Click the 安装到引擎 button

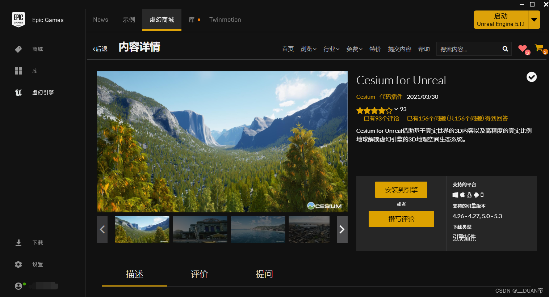click(401, 190)
